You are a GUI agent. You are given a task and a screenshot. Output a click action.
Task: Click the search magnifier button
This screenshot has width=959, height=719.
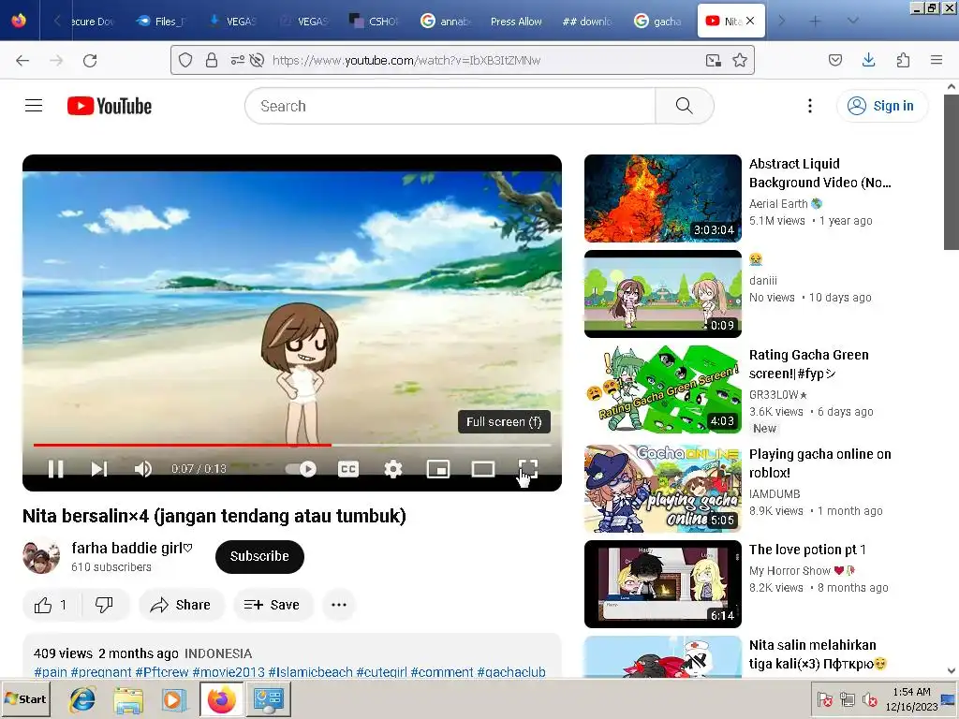coord(685,106)
